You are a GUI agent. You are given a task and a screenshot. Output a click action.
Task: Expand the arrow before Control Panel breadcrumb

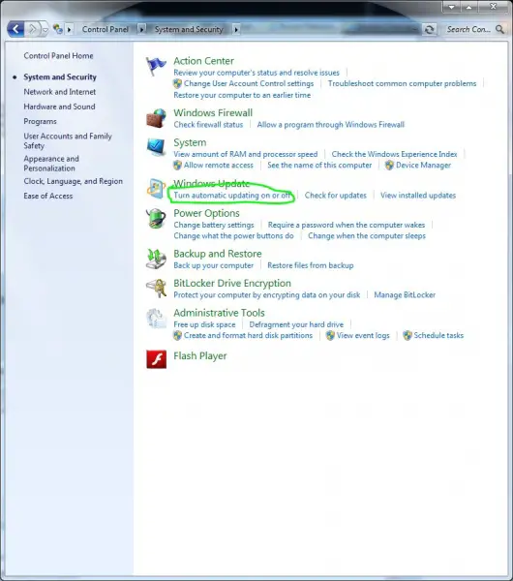pyautogui.click(x=70, y=29)
